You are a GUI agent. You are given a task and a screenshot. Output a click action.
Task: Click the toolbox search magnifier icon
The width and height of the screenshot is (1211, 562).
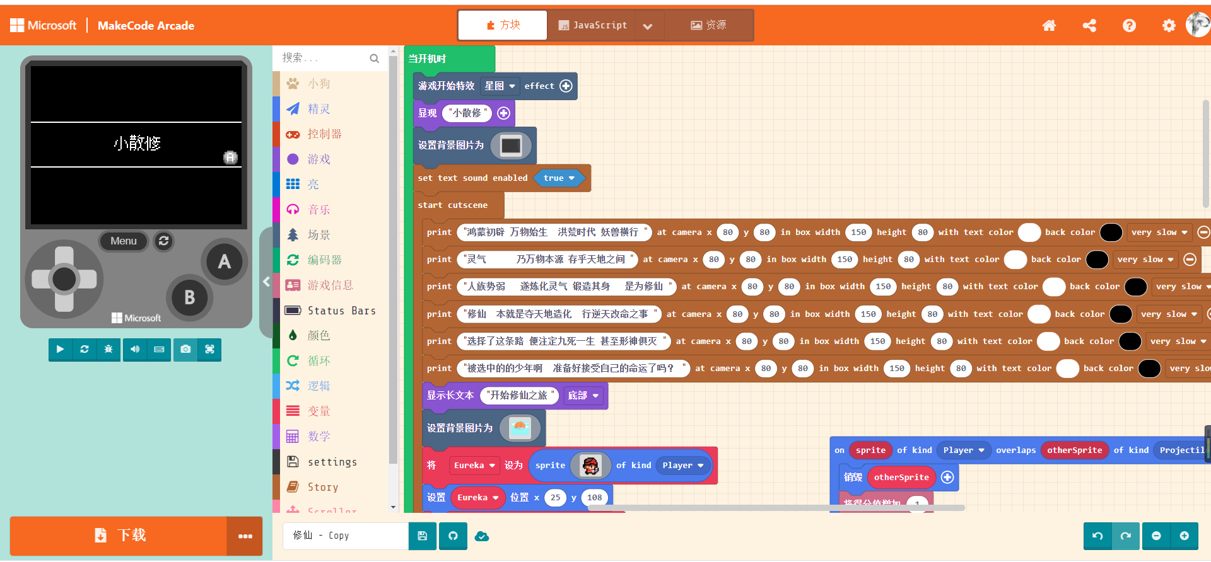(374, 59)
